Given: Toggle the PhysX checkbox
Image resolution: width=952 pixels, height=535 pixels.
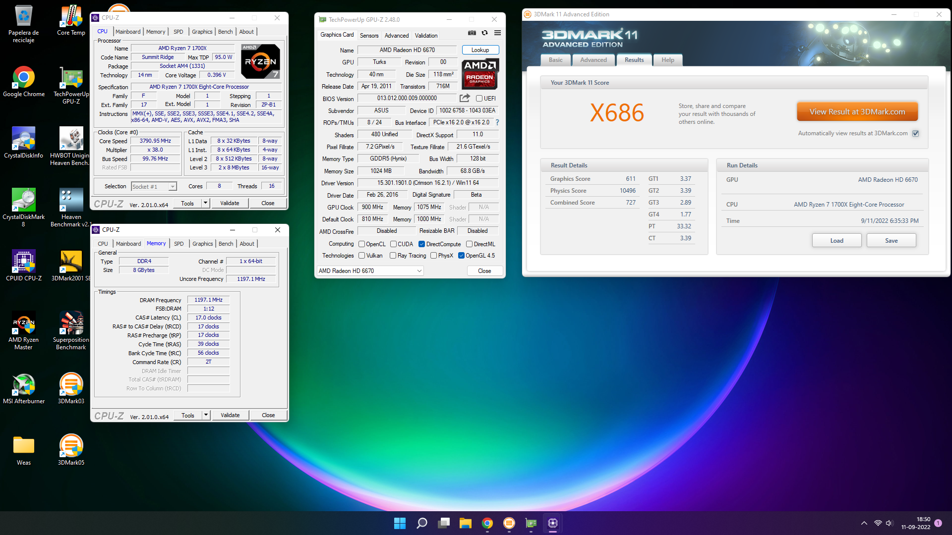Looking at the screenshot, I should [x=433, y=256].
